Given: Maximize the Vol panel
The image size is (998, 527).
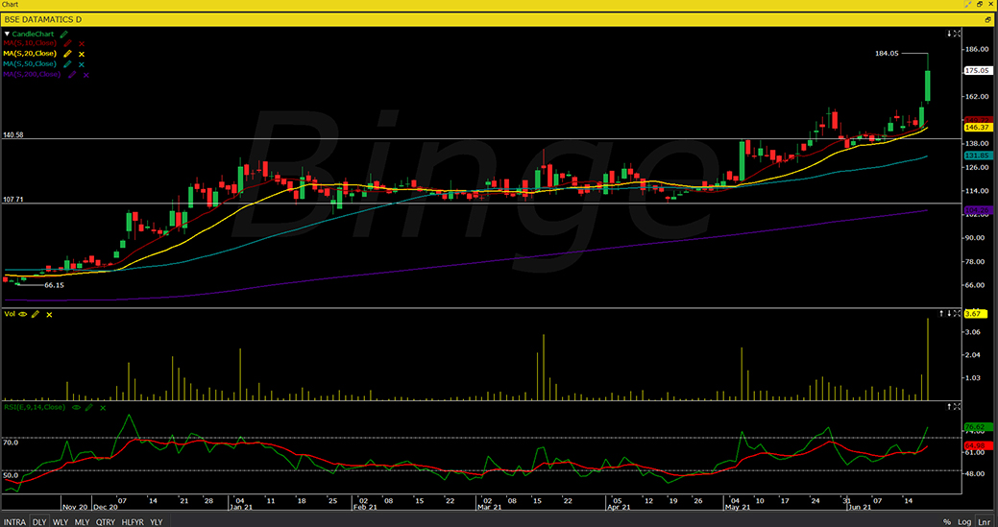Looking at the screenshot, I should [x=958, y=313].
